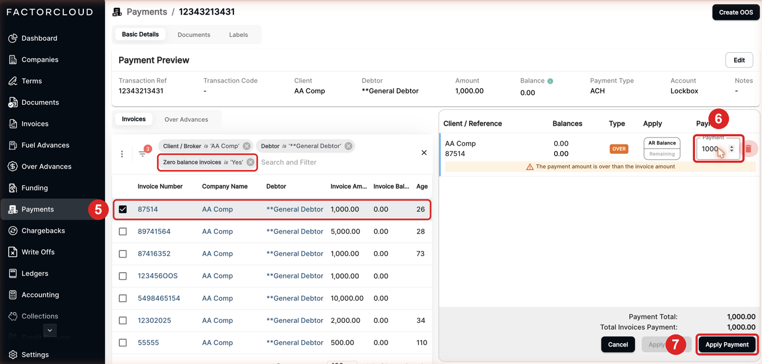Open invoice number 12302025 link
Image resolution: width=762 pixels, height=364 pixels.
154,321
